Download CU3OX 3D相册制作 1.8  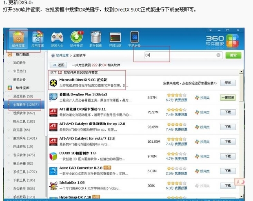tap(228, 156)
